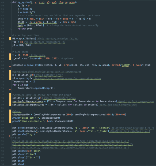Click line number 49 in gutter
This screenshot has height=166, width=156.
2,2
